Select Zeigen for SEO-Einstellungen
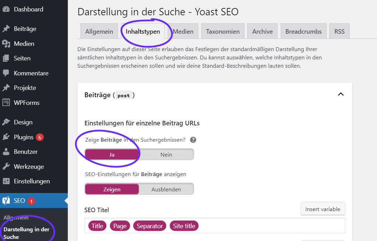 112,189
